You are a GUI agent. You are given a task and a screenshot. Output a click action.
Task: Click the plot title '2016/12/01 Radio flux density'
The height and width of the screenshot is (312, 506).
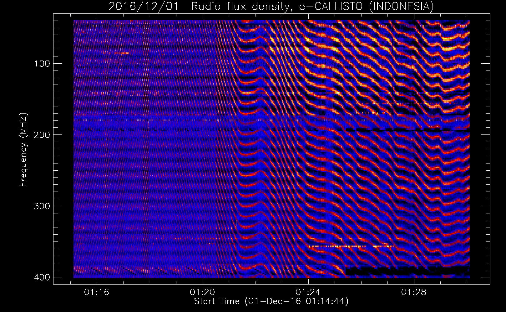point(271,6)
